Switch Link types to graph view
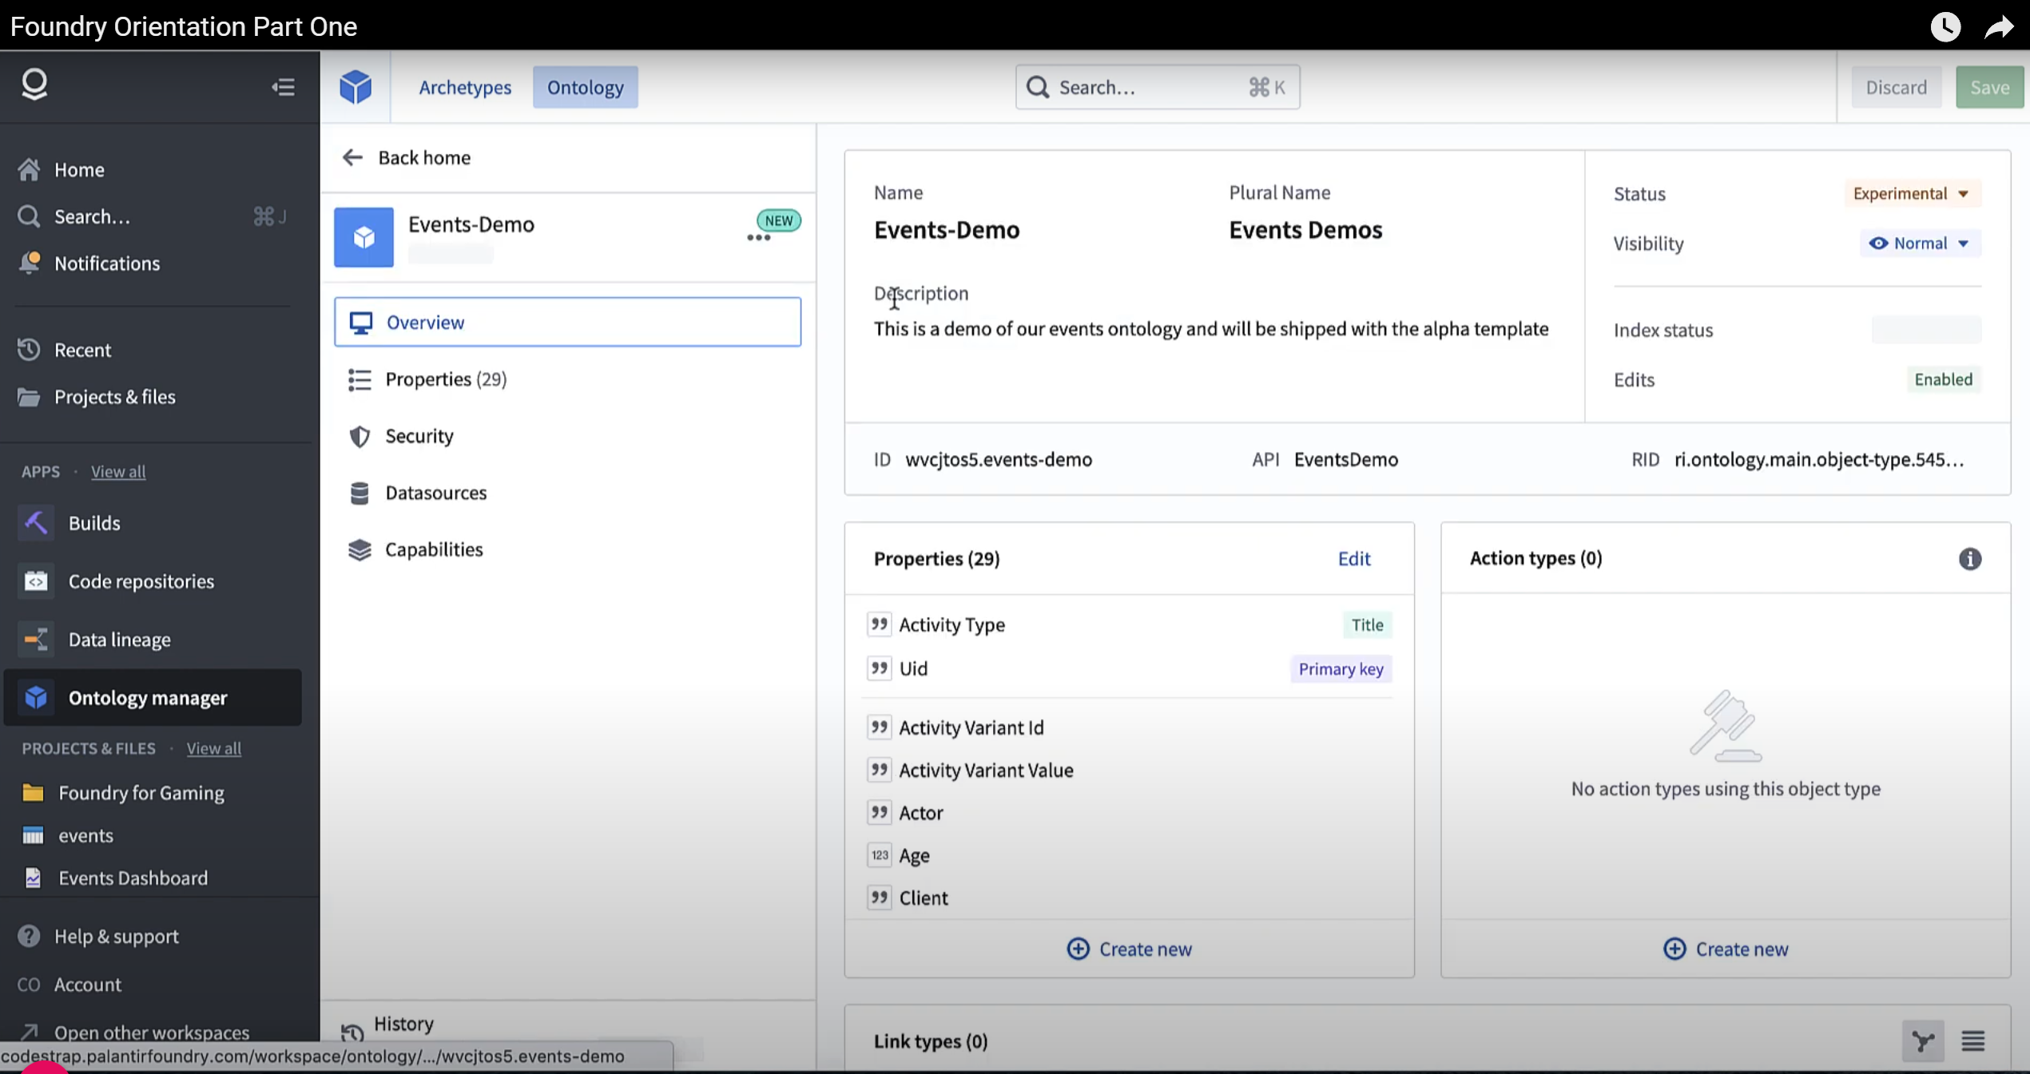The width and height of the screenshot is (2030, 1074). 1923,1041
